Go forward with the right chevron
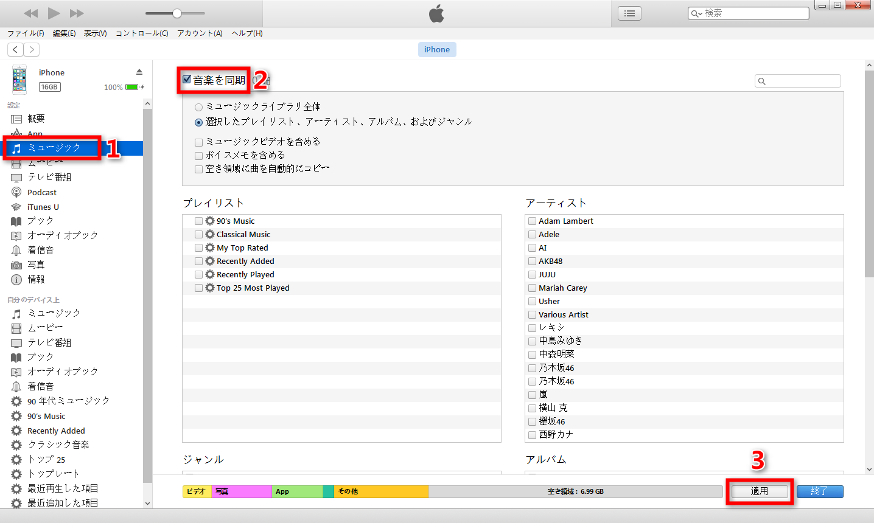 (x=32, y=50)
